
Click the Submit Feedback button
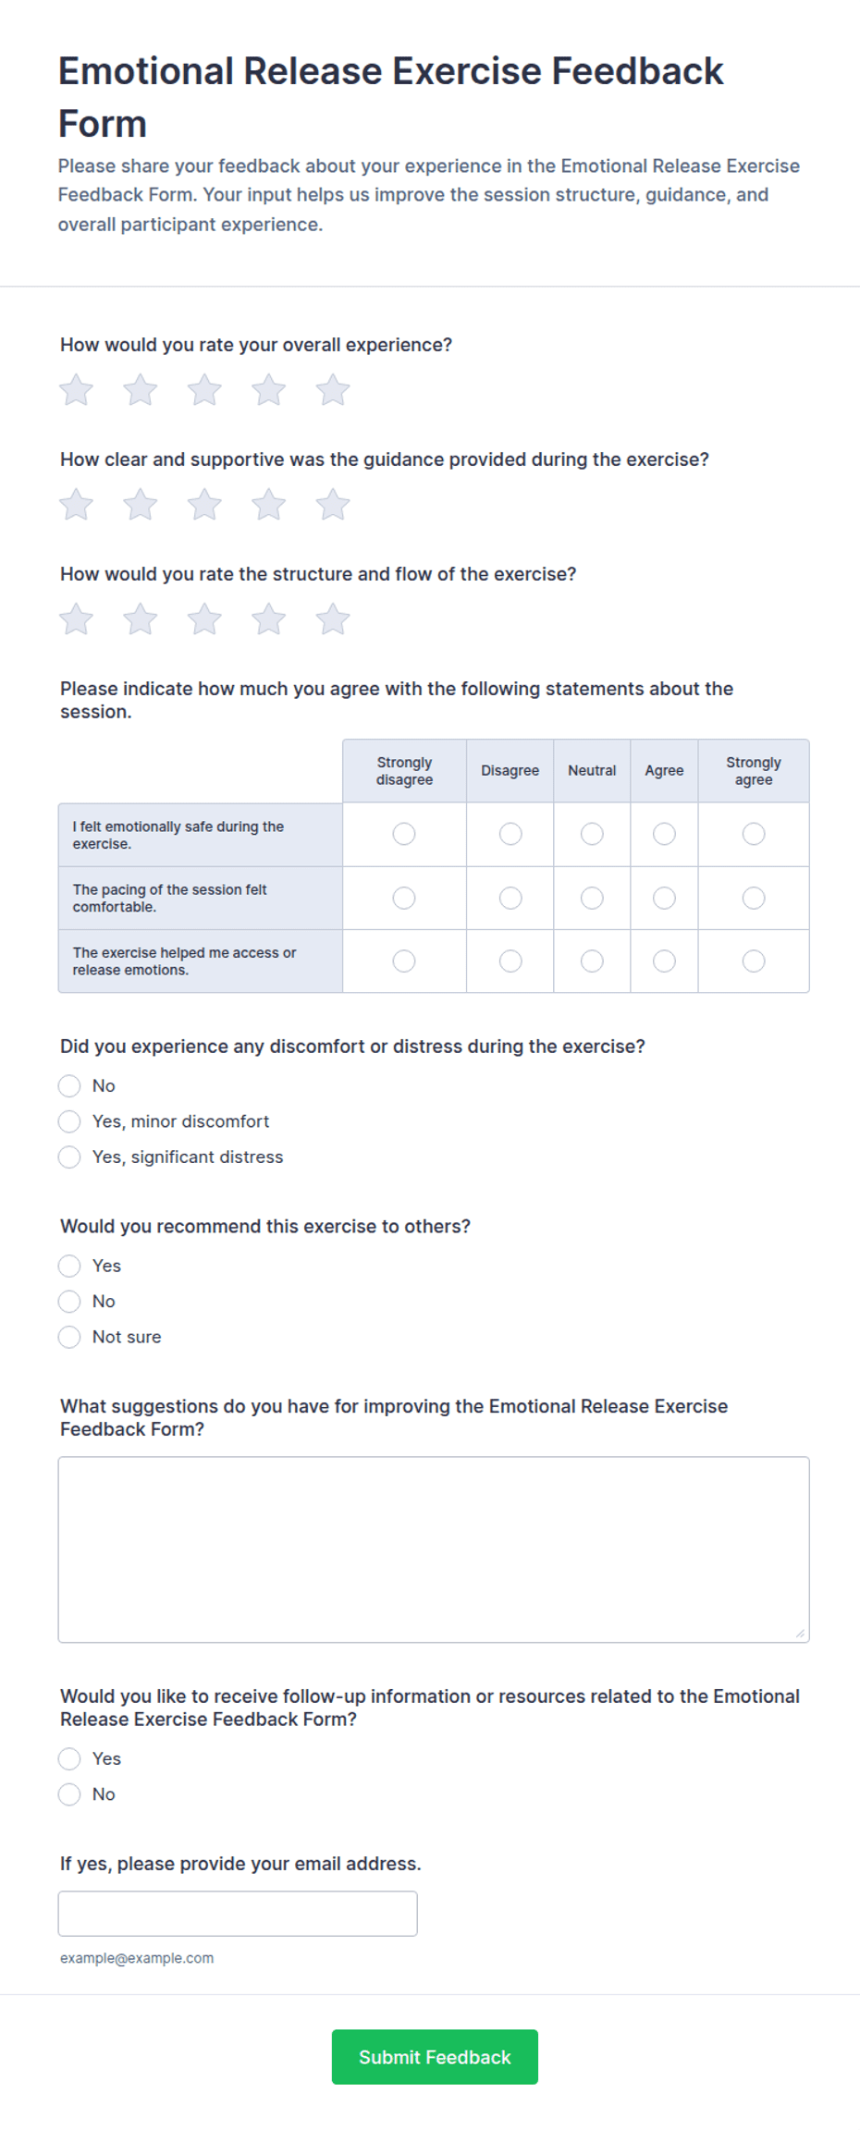tap(435, 2057)
